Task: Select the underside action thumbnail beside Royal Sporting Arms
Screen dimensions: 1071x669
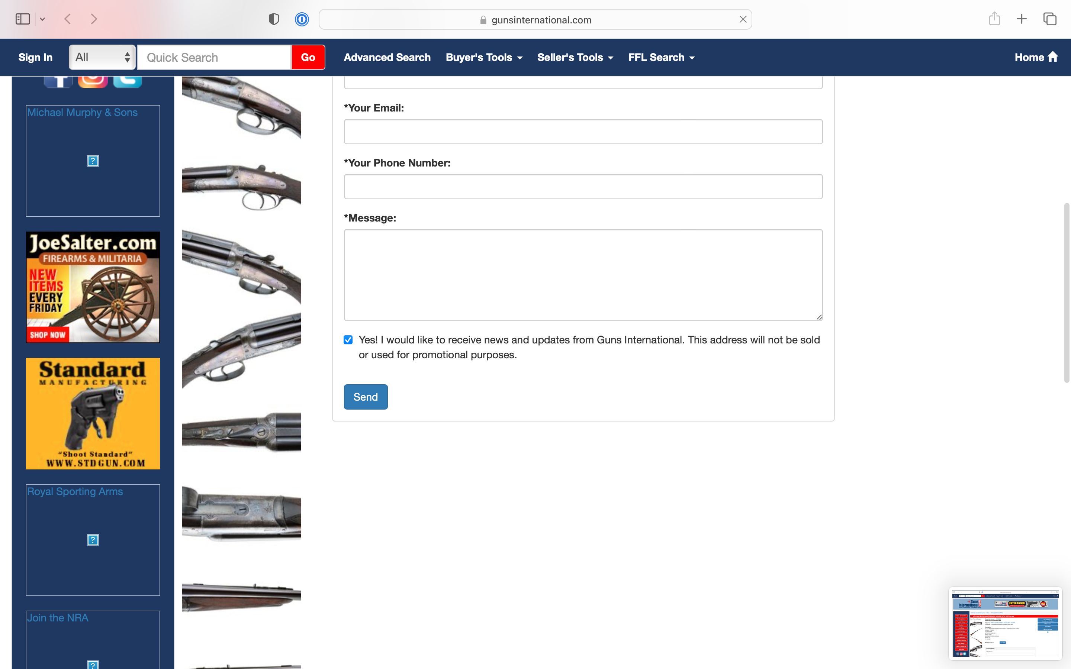Action: (242, 513)
